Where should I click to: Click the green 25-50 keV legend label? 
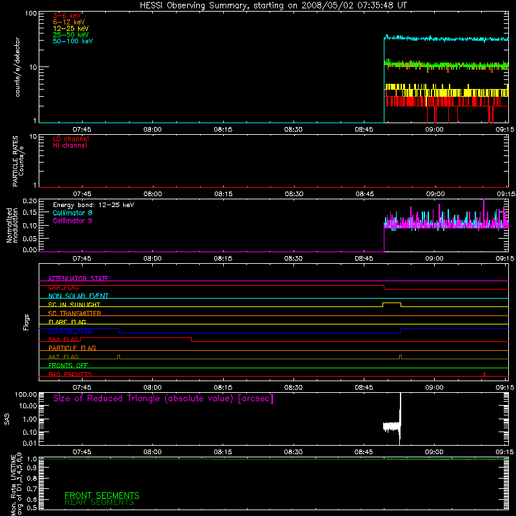[x=71, y=35]
